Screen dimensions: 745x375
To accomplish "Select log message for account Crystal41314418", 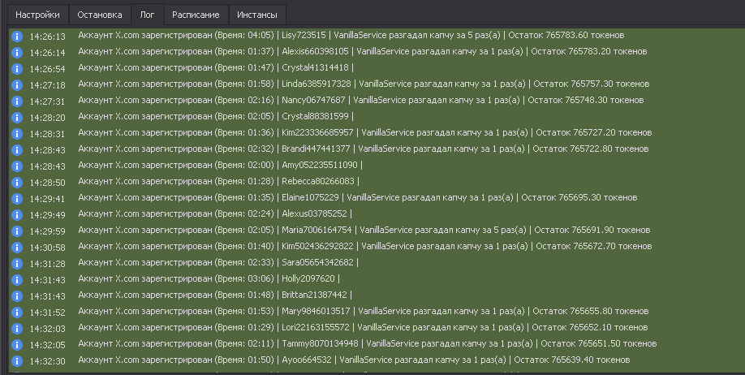I will [216, 67].
